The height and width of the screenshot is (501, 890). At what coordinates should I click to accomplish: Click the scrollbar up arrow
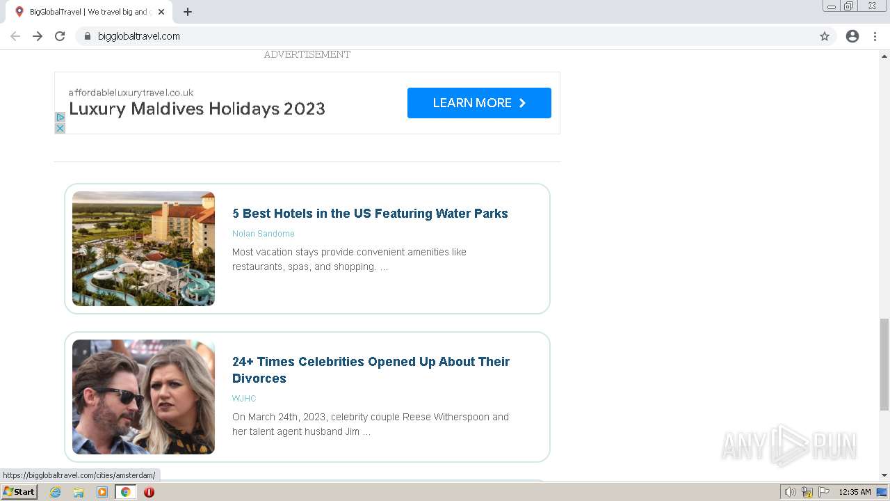pos(884,55)
